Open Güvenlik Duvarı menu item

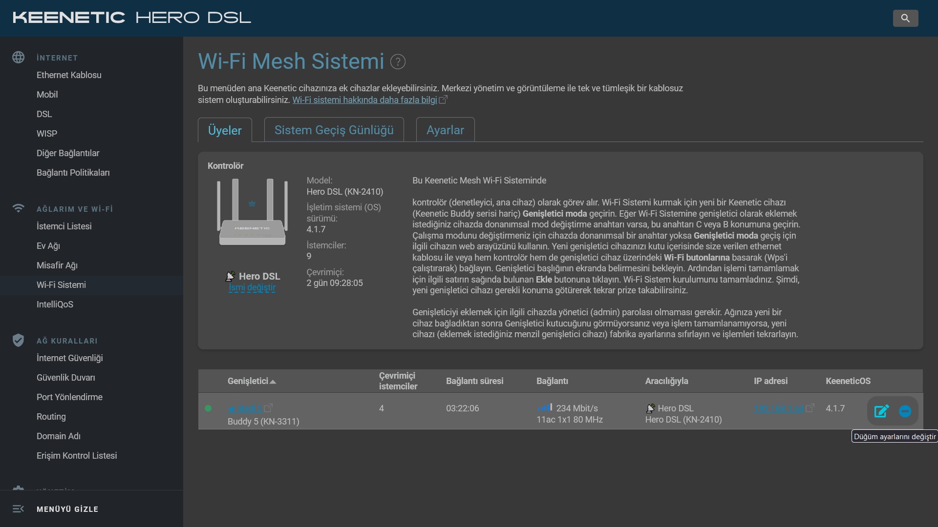pyautogui.click(x=66, y=378)
